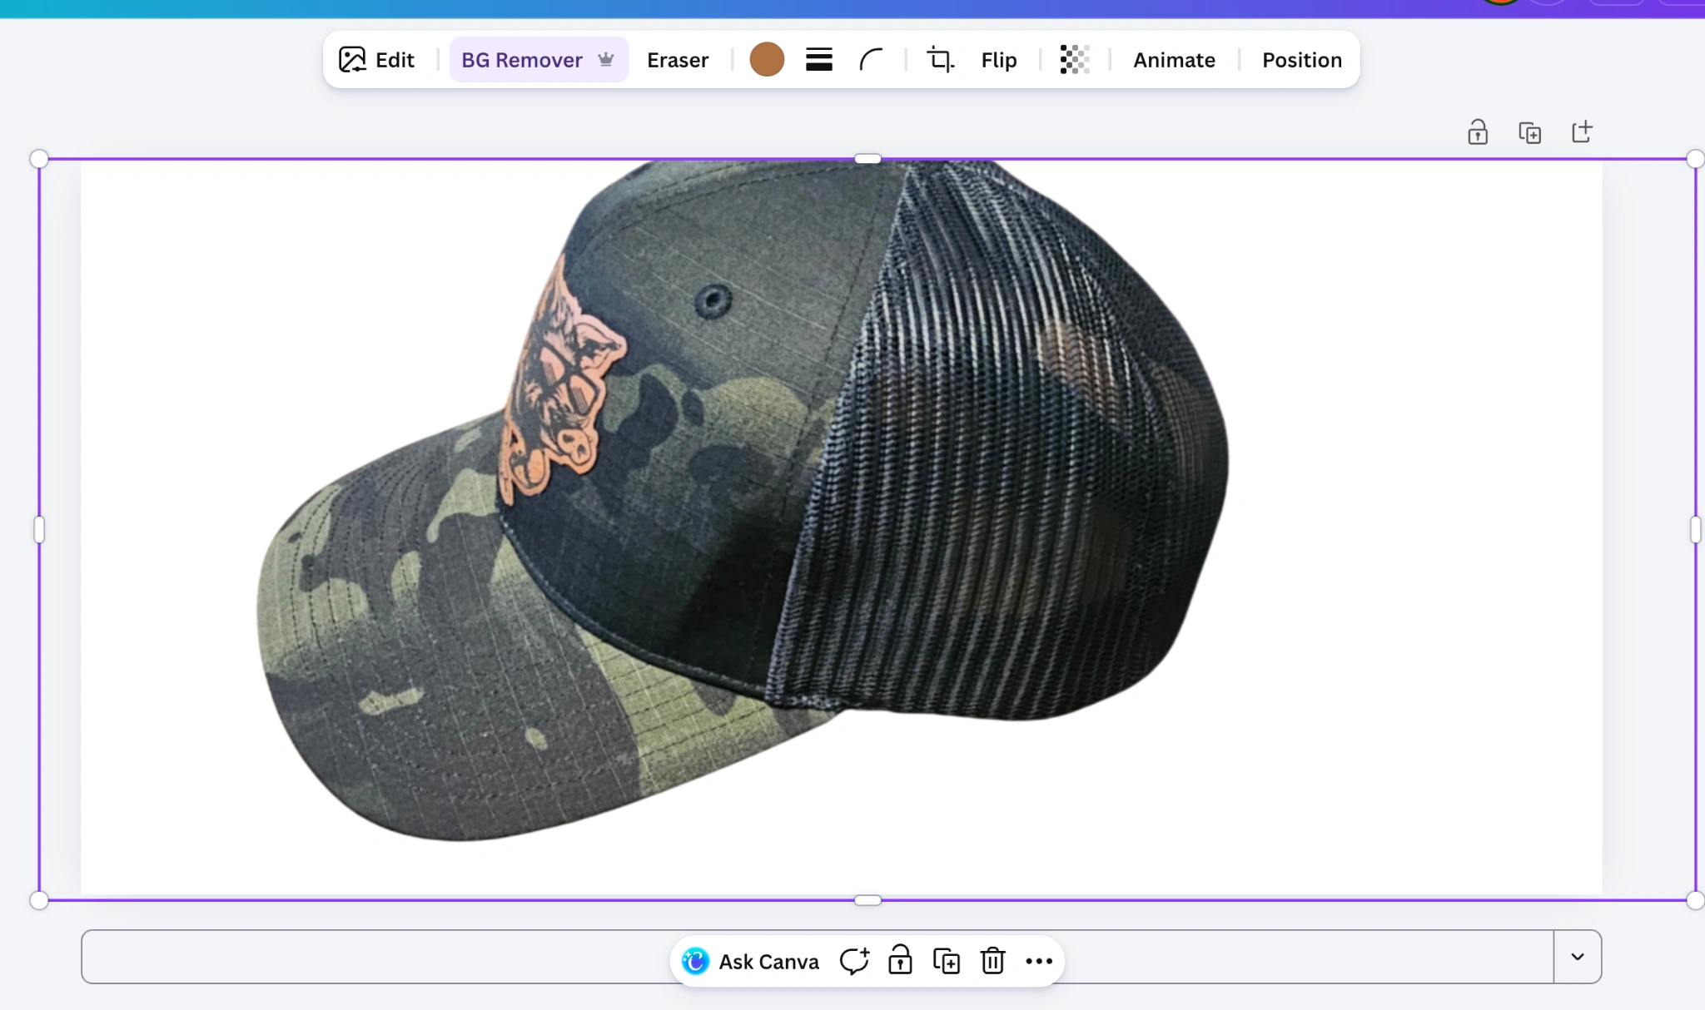Open the border style lines icon
Image resolution: width=1705 pixels, height=1010 pixels.
pyautogui.click(x=818, y=60)
